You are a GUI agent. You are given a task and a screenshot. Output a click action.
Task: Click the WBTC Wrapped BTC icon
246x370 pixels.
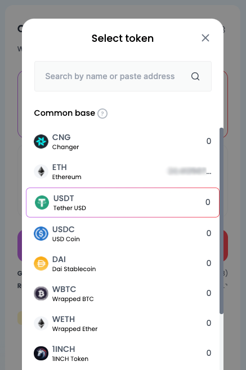pyautogui.click(x=41, y=294)
